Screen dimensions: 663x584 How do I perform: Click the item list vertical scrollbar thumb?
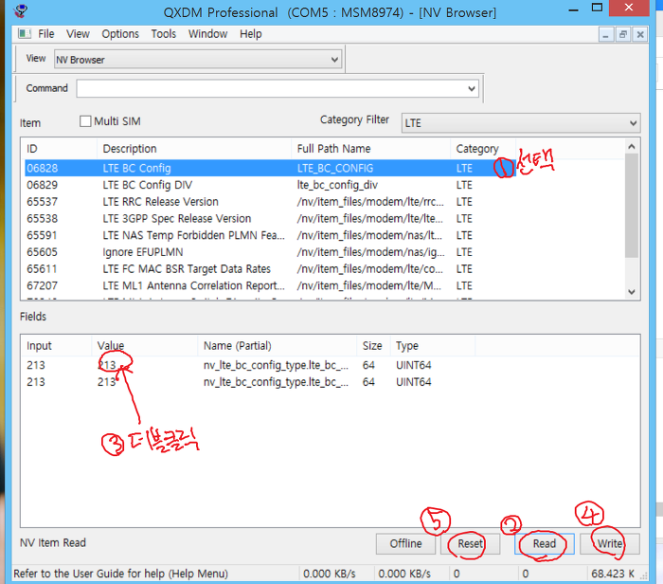click(632, 206)
